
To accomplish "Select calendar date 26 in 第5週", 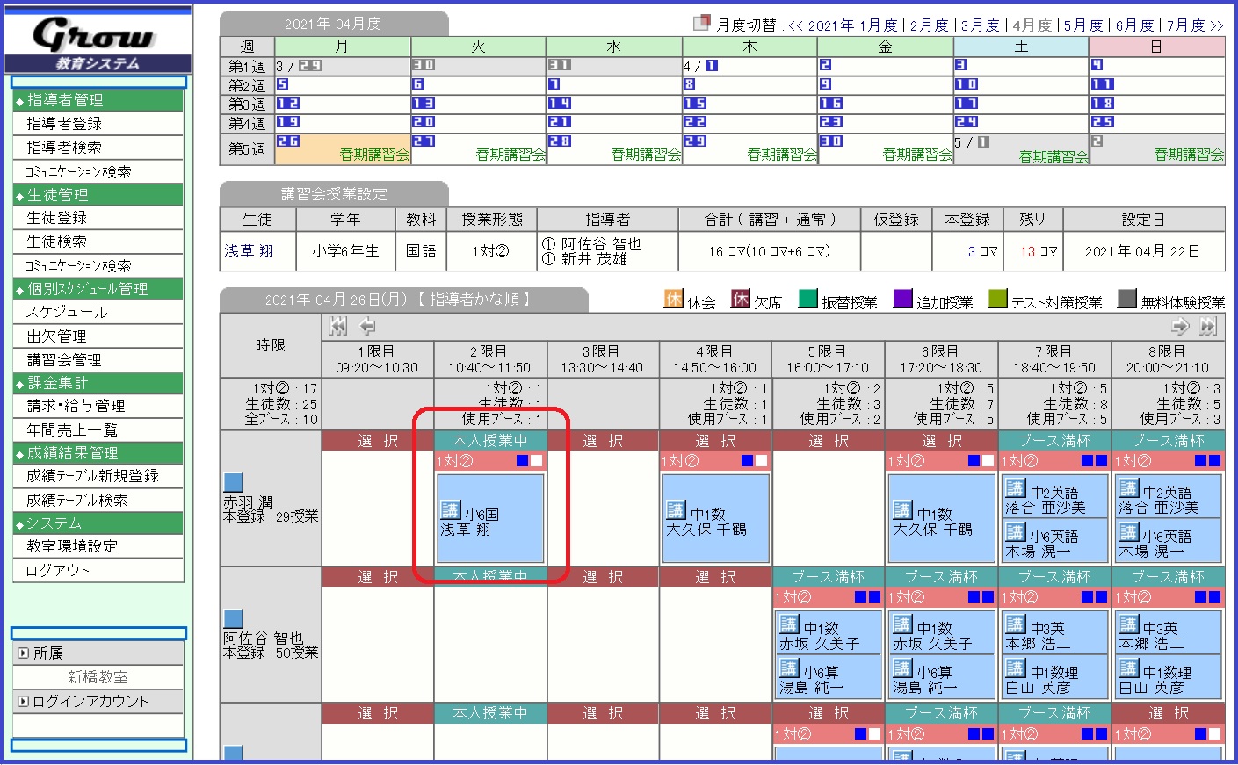I will point(288,141).
